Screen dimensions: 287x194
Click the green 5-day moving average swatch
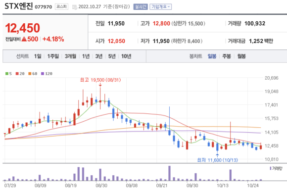pyautogui.click(x=7, y=74)
